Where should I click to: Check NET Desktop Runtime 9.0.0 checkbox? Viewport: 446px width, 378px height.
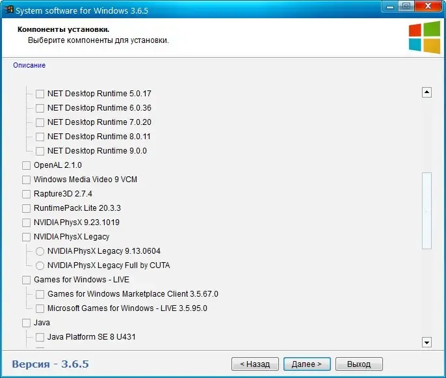coord(40,151)
